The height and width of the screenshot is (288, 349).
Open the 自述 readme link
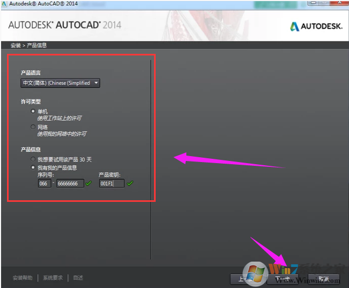tap(78, 278)
